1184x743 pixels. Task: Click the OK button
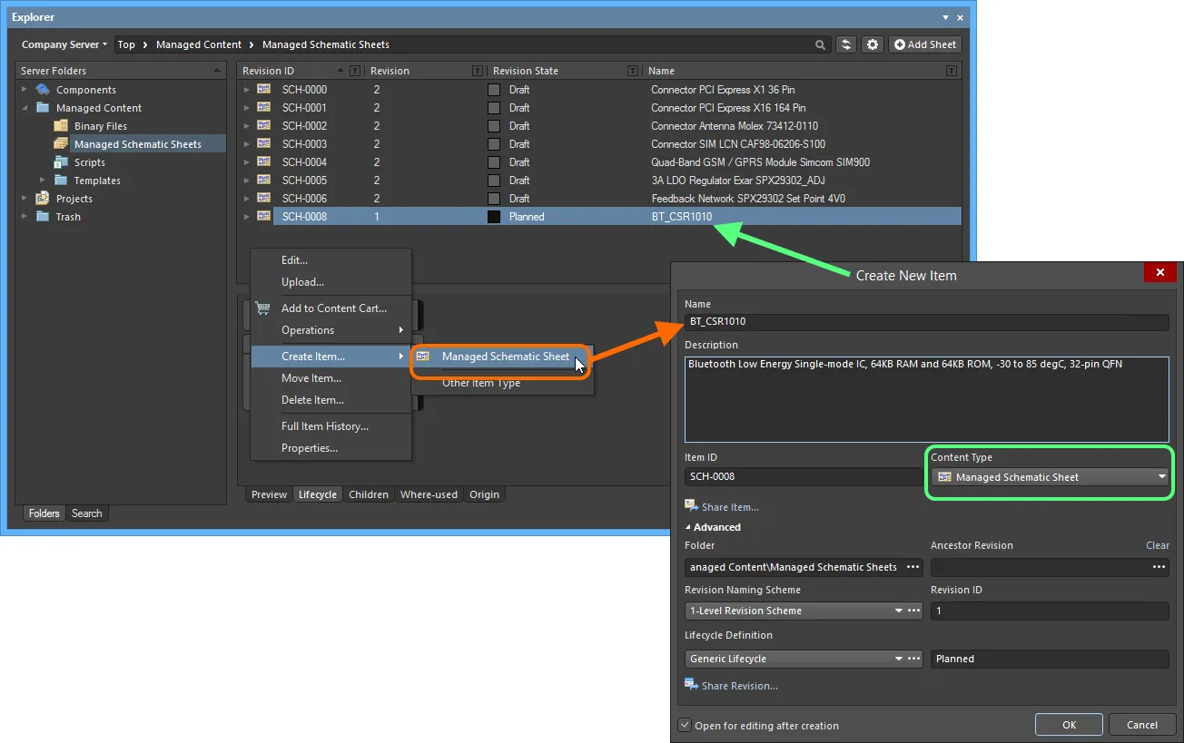pos(1069,725)
